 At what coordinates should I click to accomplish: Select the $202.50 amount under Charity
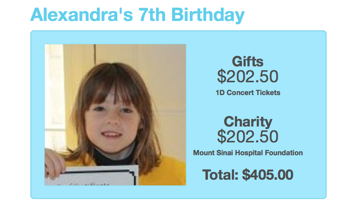(247, 137)
